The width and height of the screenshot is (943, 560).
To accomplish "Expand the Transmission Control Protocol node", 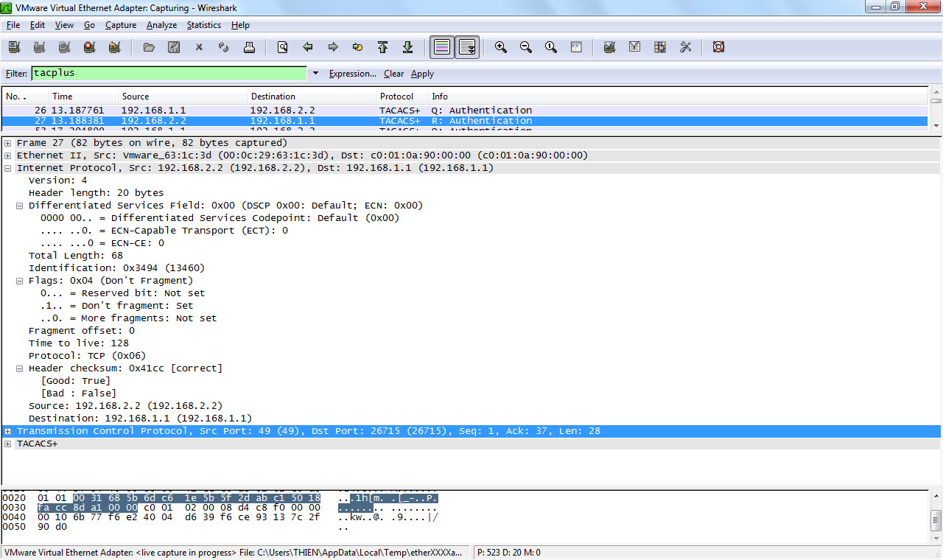I will [8, 431].
